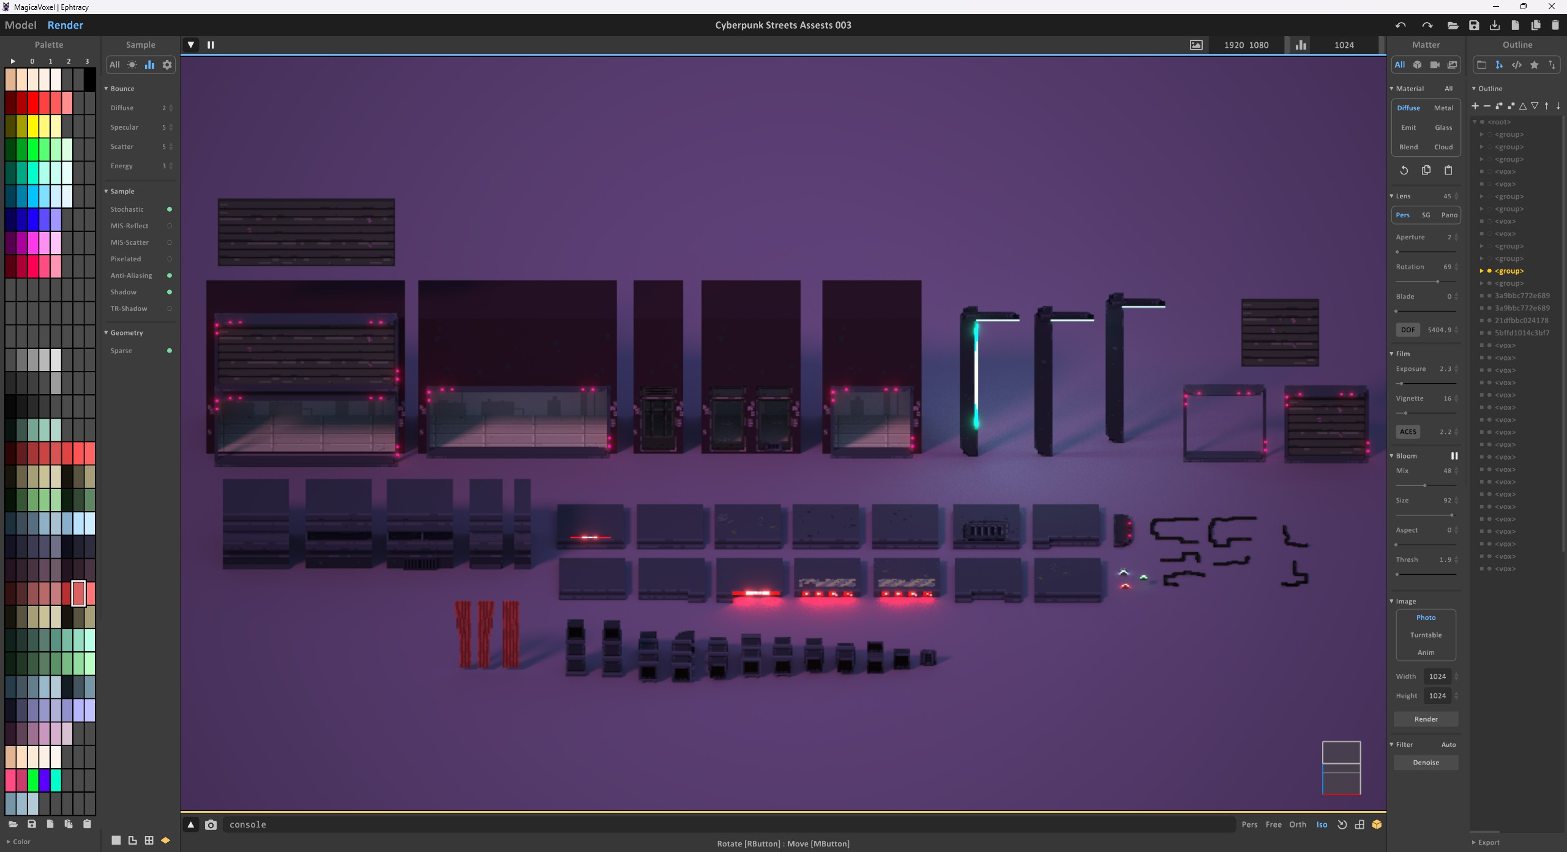
Task: Click the Render button
Action: [1426, 719]
